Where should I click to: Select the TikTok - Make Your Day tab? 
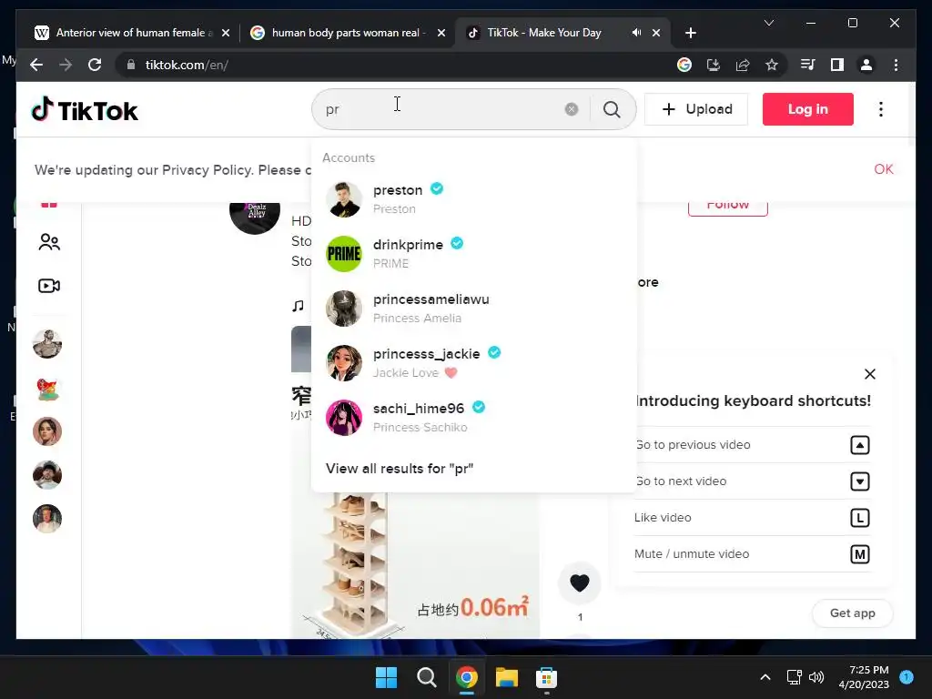point(562,33)
